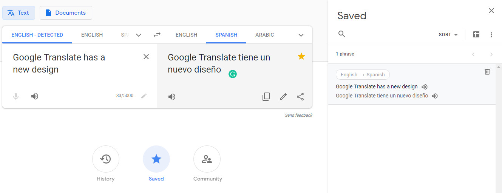Click saved phrase 'Google Translate has a new design'
Viewport: 502px width, 193px height.
coord(377,86)
